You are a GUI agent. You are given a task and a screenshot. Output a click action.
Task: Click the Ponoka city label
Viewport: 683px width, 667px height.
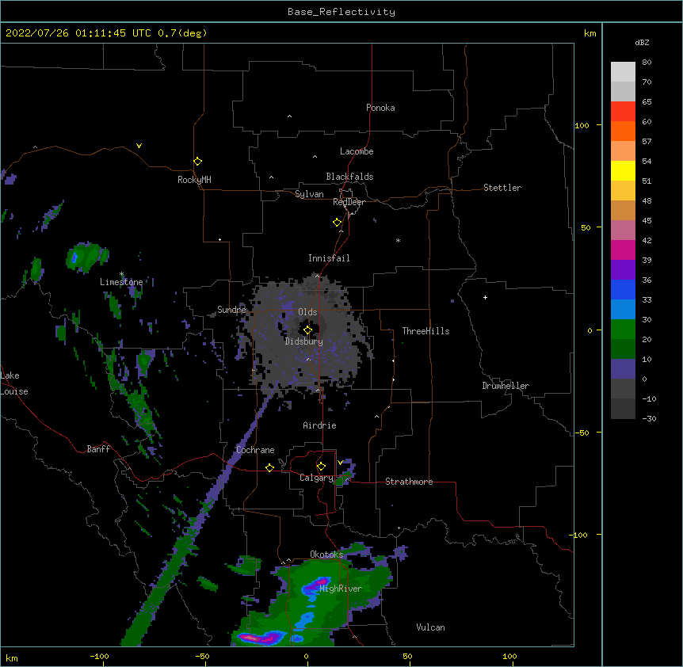[x=380, y=108]
